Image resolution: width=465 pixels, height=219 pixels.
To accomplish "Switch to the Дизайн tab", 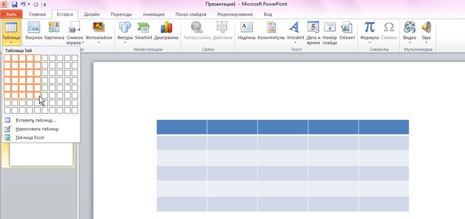I will point(92,14).
